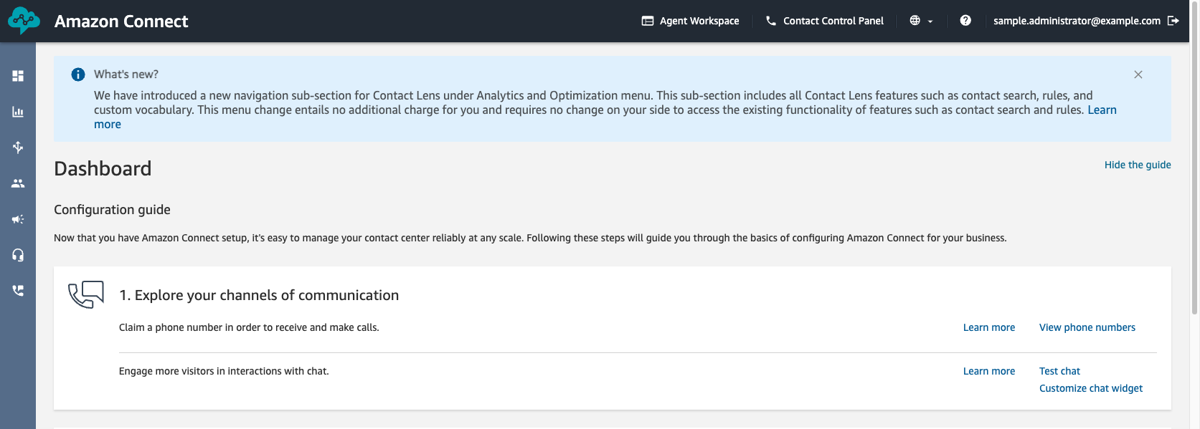The width and height of the screenshot is (1200, 429).
Task: Open the Users sidebar icon
Action: point(18,183)
